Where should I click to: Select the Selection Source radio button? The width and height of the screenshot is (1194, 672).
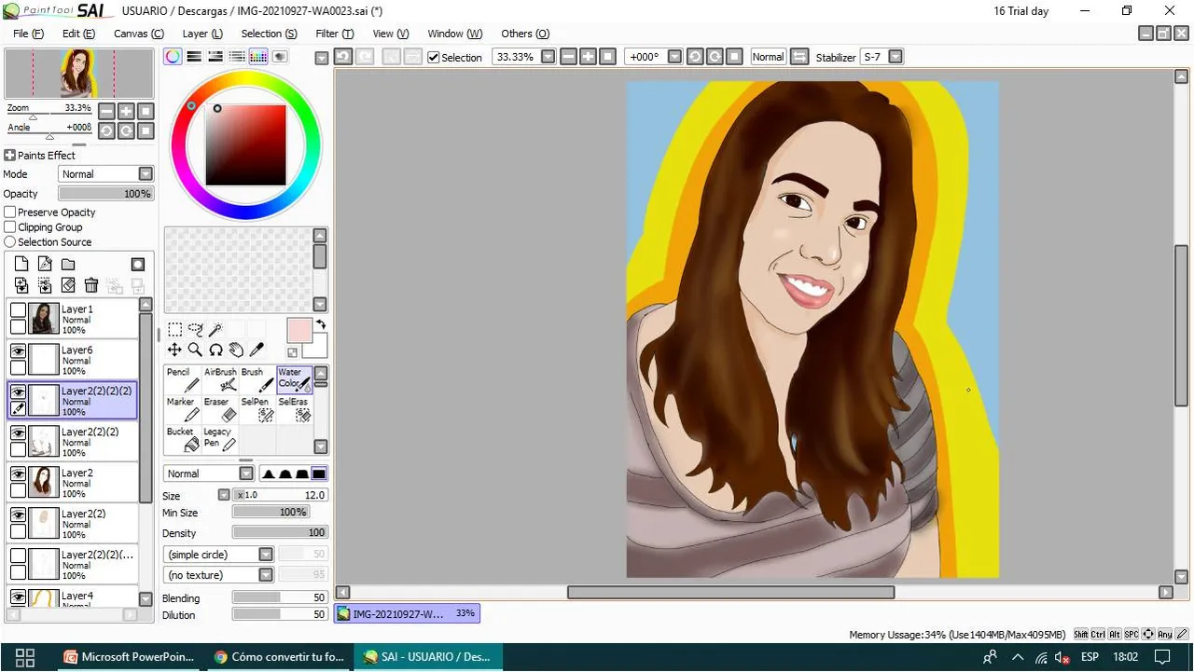tap(10, 242)
